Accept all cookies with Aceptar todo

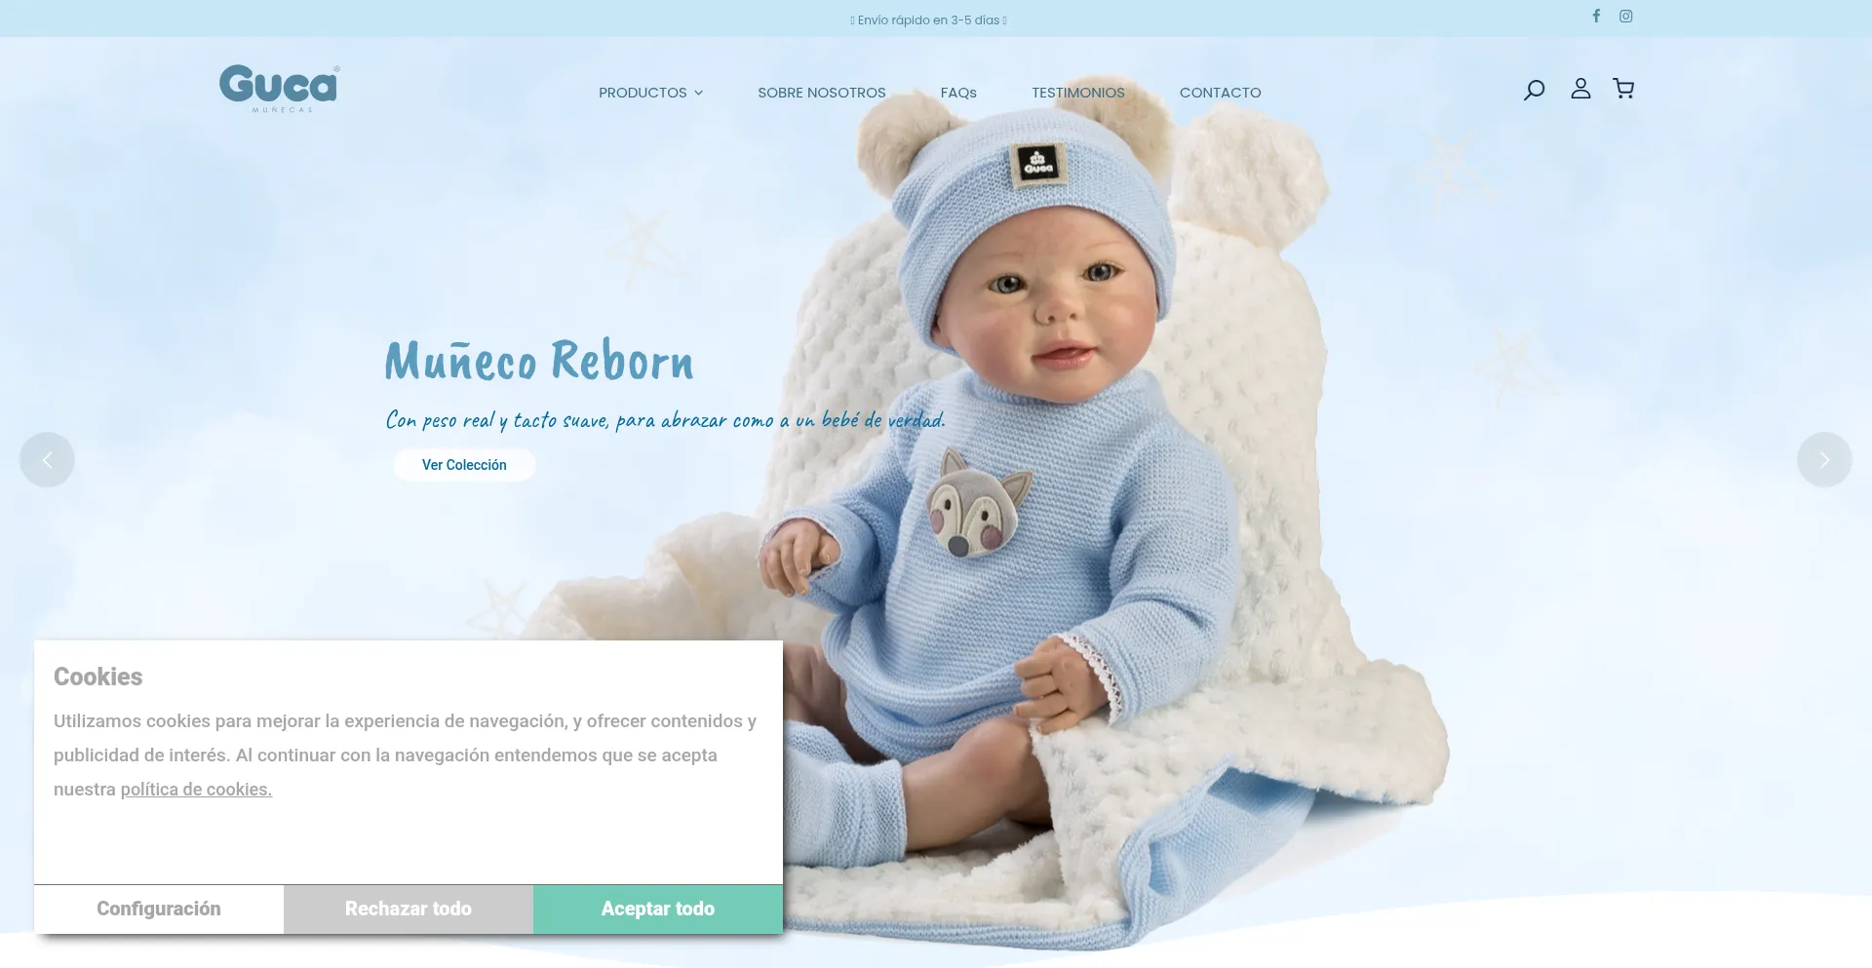pos(658,909)
